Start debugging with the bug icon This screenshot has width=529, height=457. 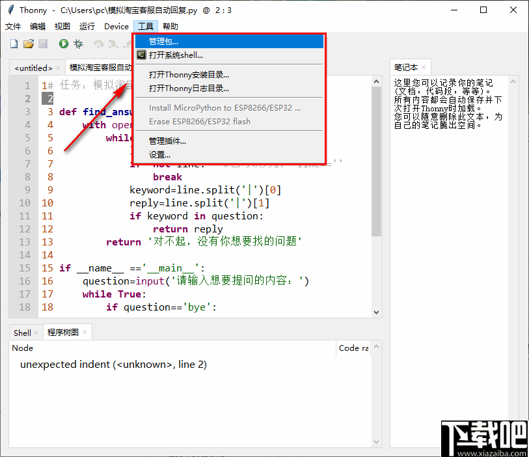77,44
